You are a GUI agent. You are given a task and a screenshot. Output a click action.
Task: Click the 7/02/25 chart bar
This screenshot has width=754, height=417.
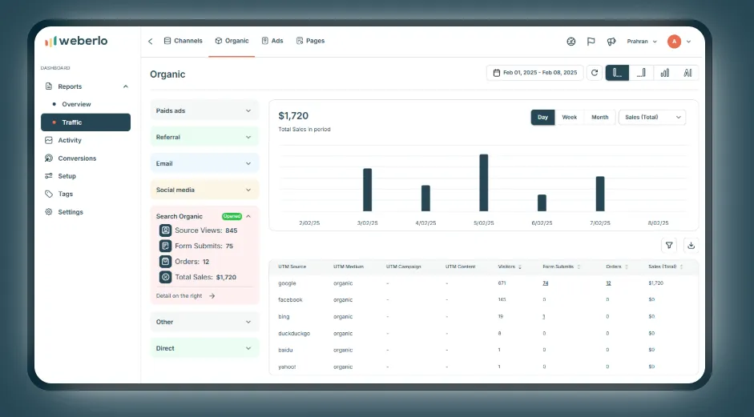point(600,194)
